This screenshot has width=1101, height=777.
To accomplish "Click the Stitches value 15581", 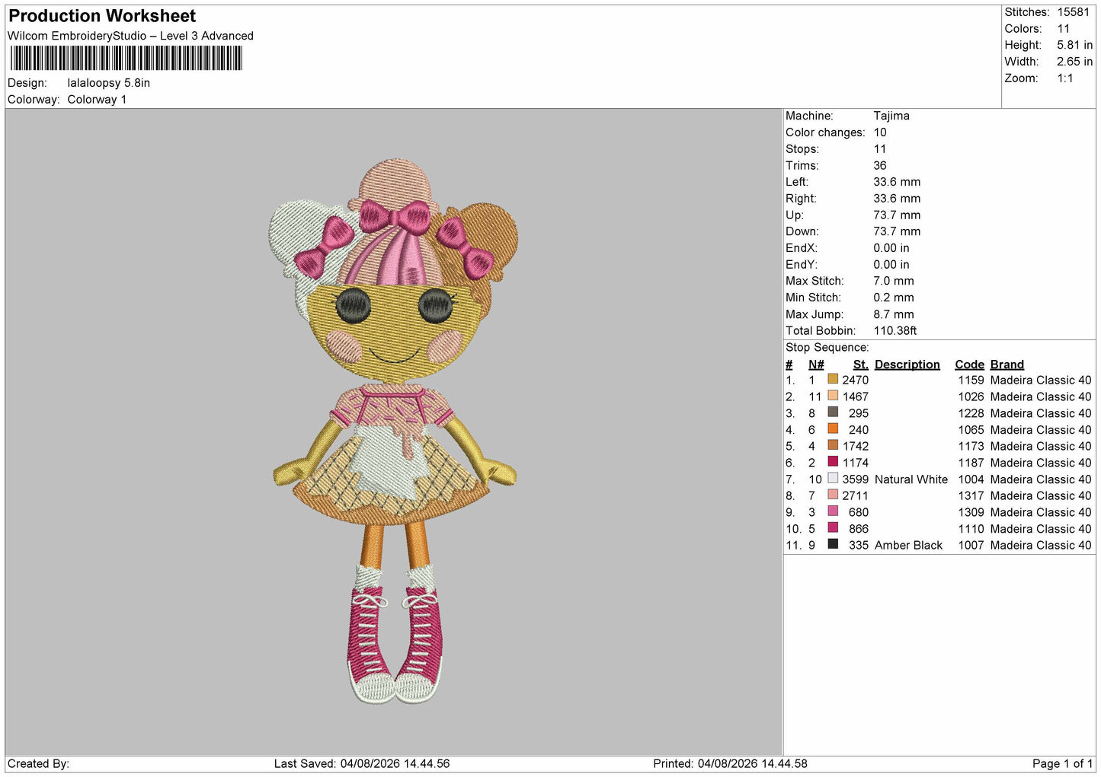I will tap(1073, 12).
